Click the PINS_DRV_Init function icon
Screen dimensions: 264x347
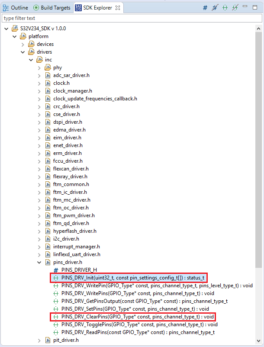tap(56, 278)
